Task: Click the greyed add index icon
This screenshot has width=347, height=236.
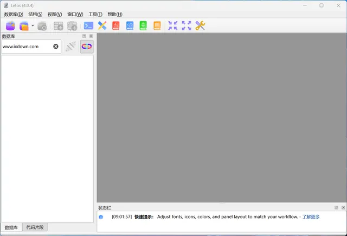Action: coord(72,26)
